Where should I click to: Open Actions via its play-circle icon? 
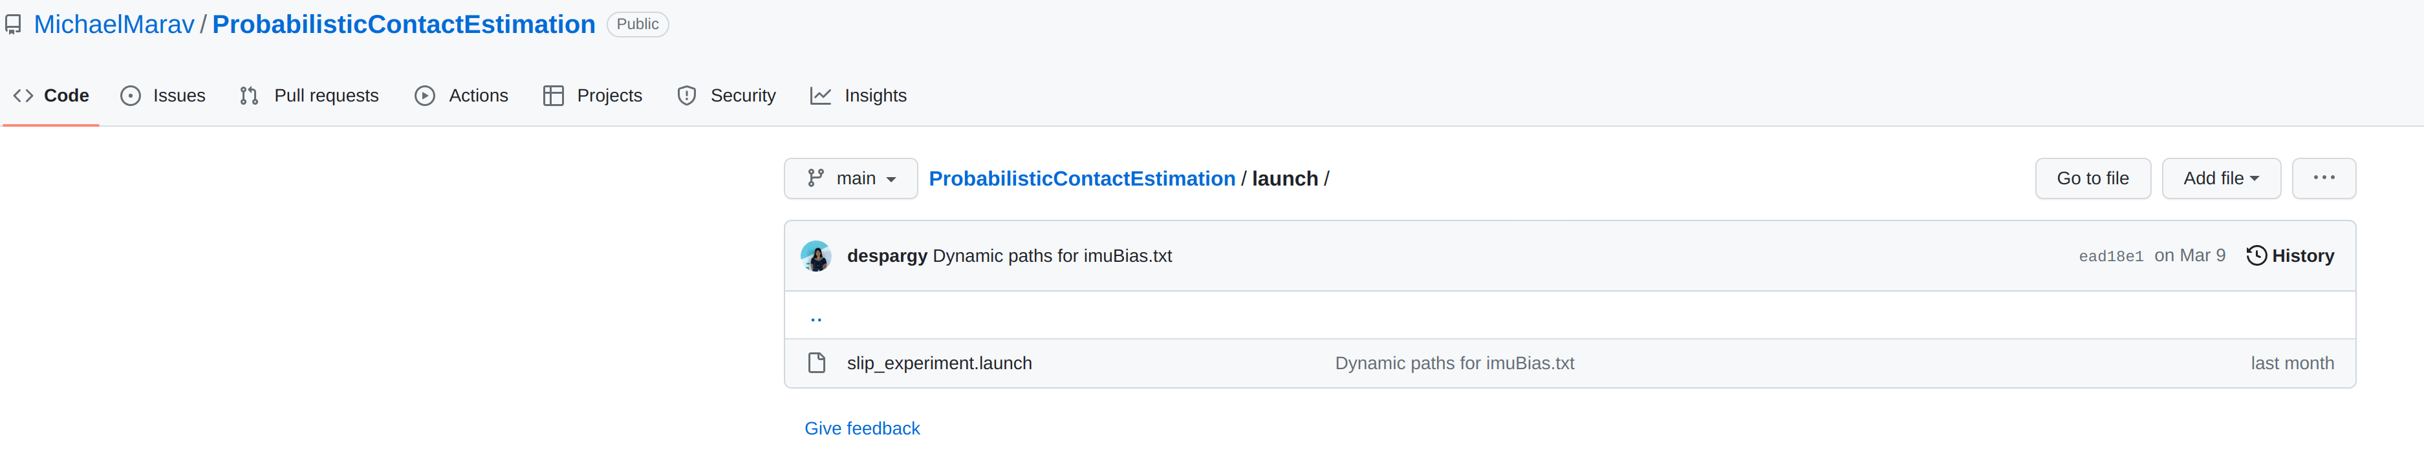tap(424, 95)
